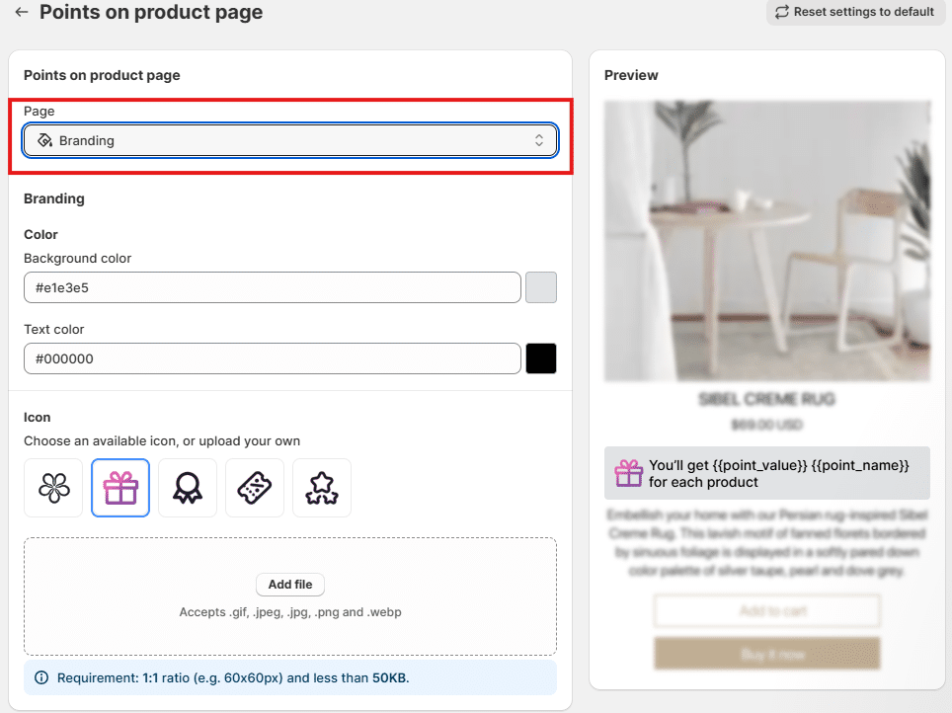Click the back arrow beside the page title
Viewport: 952px width, 713px height.
22,13
